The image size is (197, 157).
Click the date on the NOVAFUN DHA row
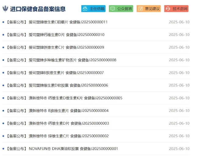179,149
